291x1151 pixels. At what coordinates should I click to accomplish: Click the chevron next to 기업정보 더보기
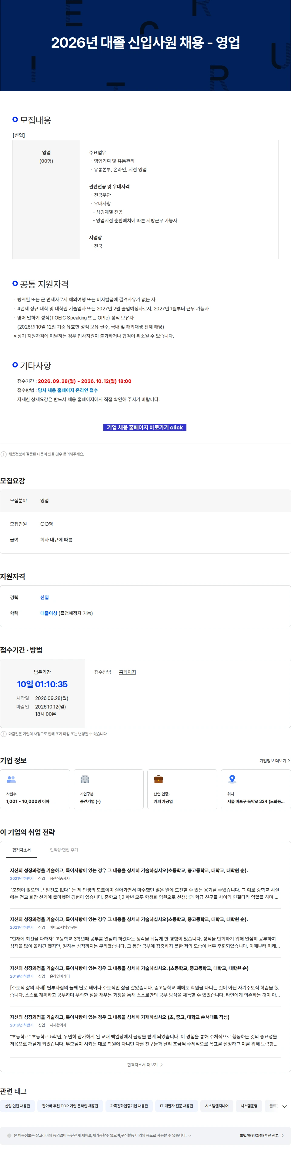click(x=289, y=760)
